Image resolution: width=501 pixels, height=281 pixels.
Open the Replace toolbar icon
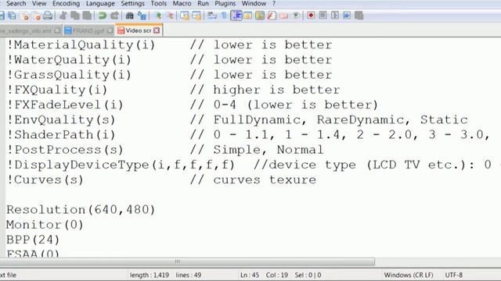pos(142,16)
